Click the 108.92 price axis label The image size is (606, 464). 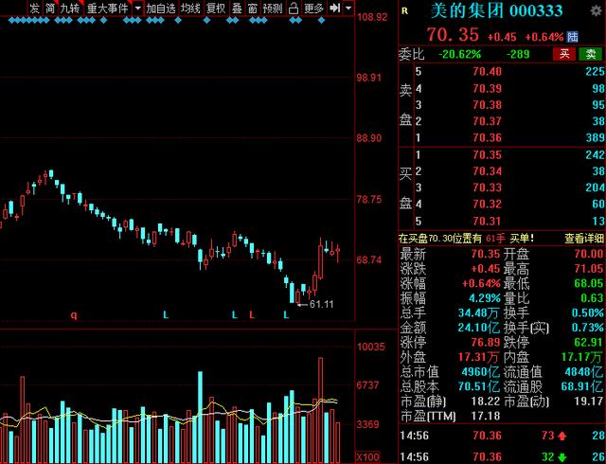point(372,17)
